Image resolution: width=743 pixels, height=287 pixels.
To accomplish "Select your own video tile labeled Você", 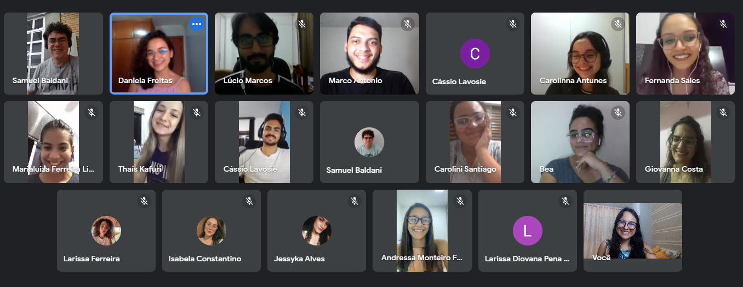I will [633, 231].
